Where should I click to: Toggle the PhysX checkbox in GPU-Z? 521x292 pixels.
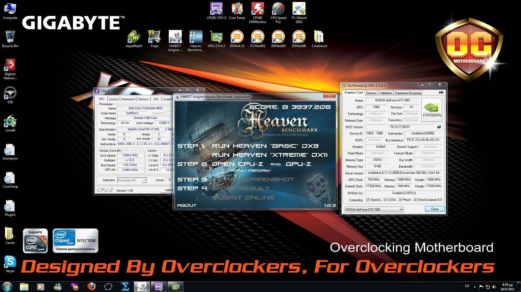tap(400, 200)
